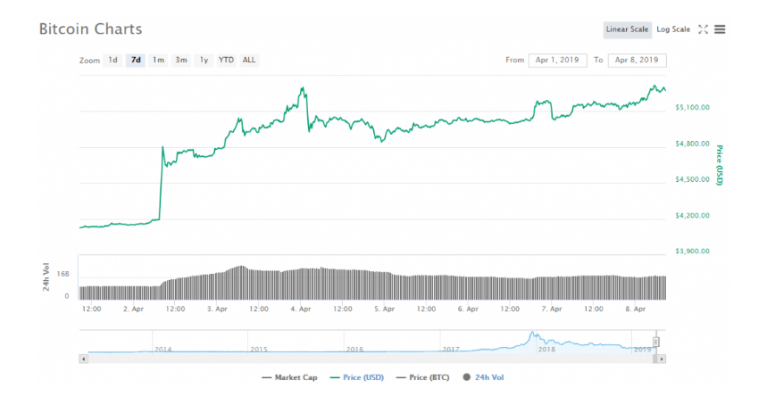Switch to Log Scale
Viewport: 775px width, 396px height.
(673, 29)
